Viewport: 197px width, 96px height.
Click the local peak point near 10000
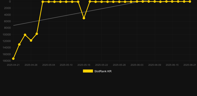(25, 35)
